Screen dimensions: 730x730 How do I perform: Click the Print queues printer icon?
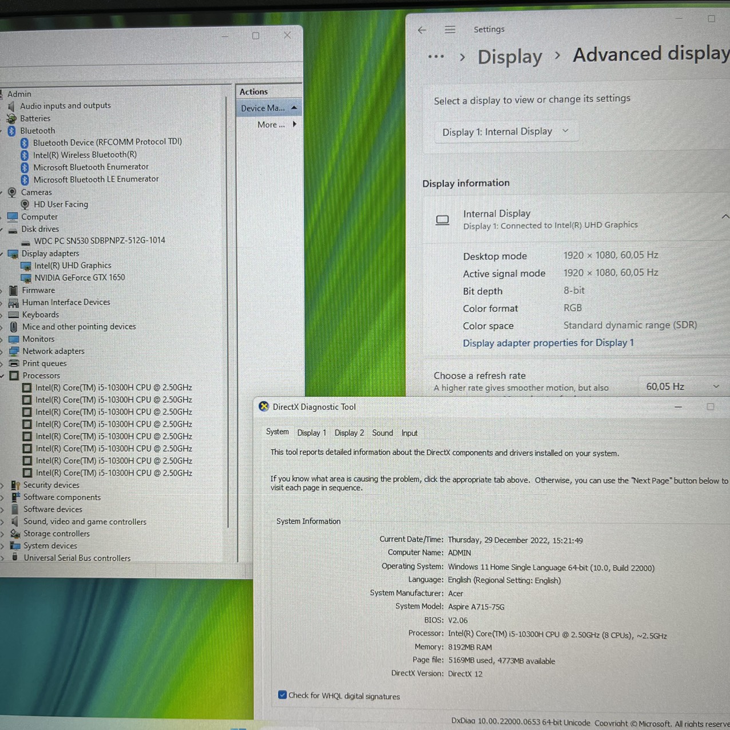(14, 363)
